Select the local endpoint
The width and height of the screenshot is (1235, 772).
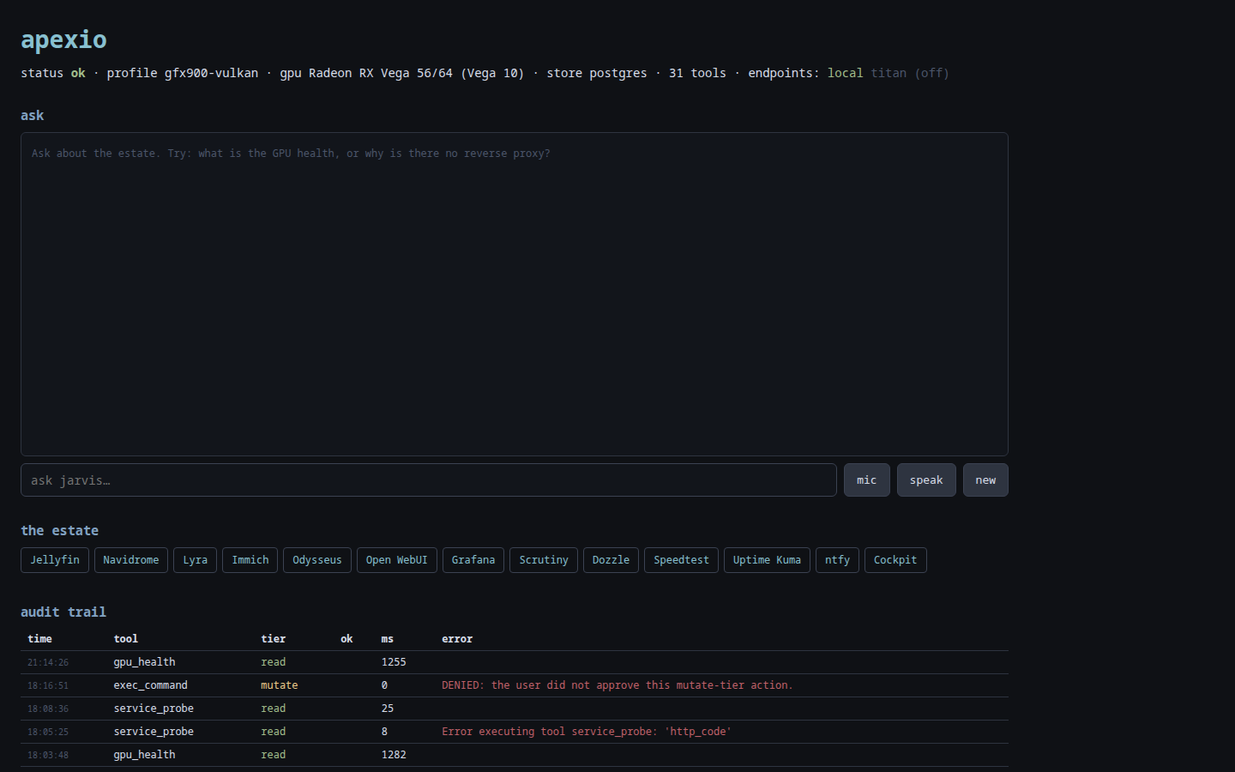click(x=846, y=73)
